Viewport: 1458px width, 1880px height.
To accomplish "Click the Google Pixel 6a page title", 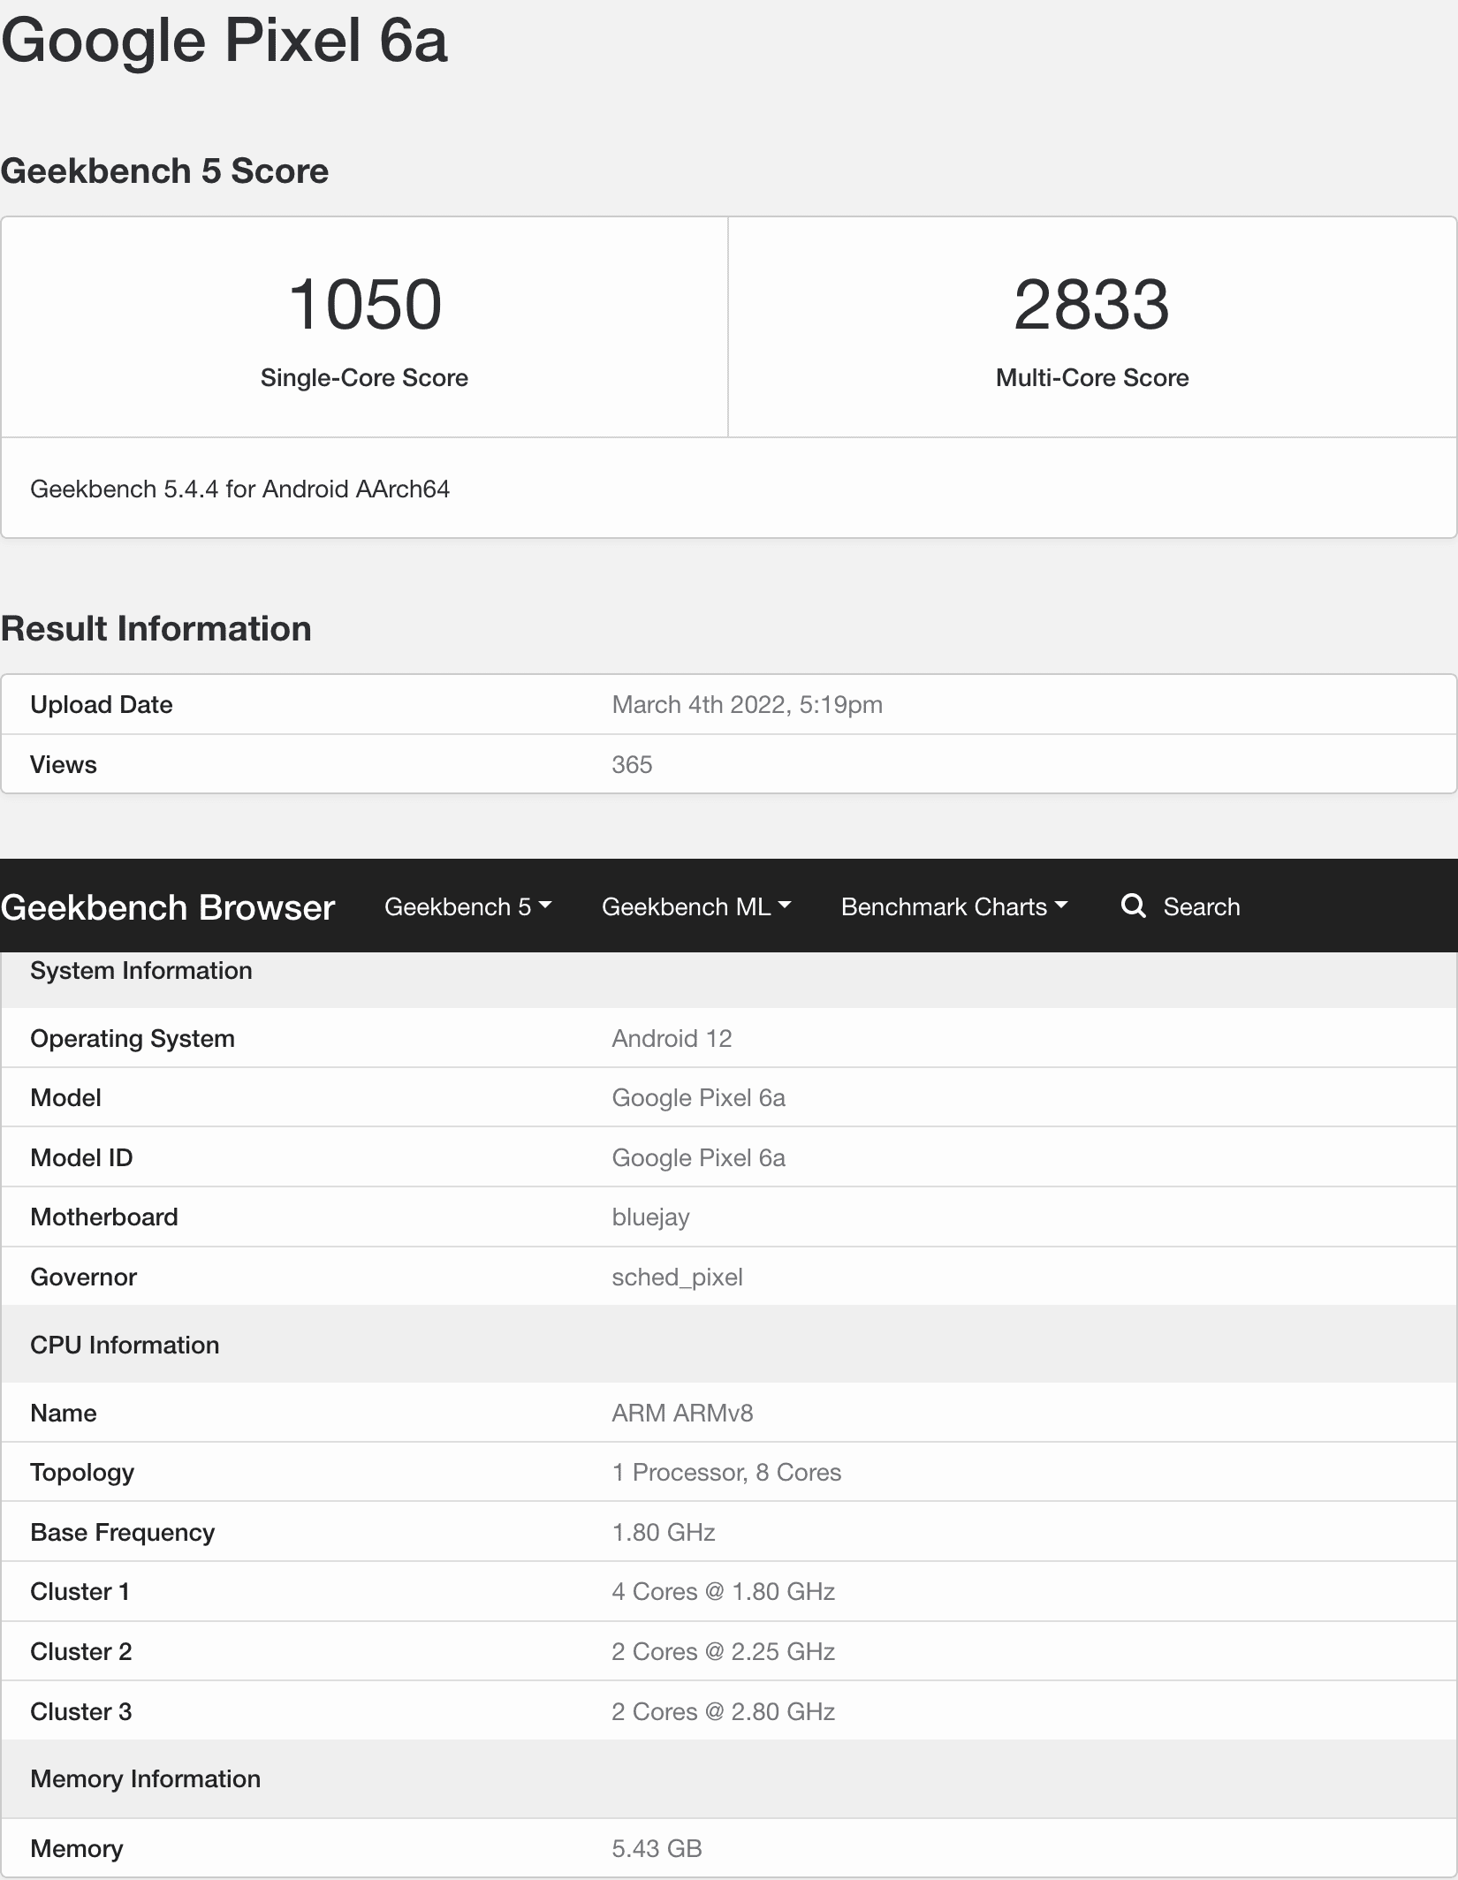I will [224, 41].
